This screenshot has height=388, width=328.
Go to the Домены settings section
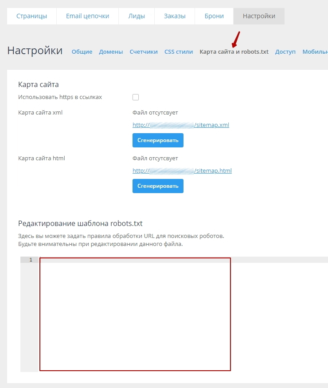coord(111,51)
